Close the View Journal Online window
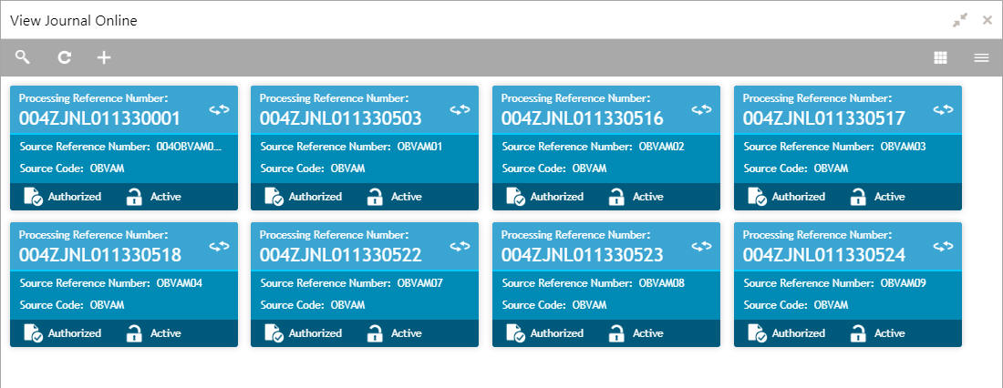This screenshot has height=388, width=1003. pos(987,20)
